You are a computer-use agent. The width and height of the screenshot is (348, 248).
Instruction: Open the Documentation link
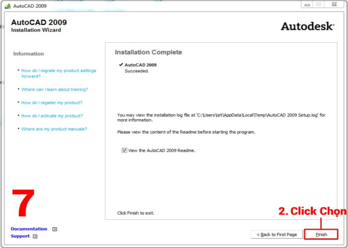pyautogui.click(x=29, y=229)
